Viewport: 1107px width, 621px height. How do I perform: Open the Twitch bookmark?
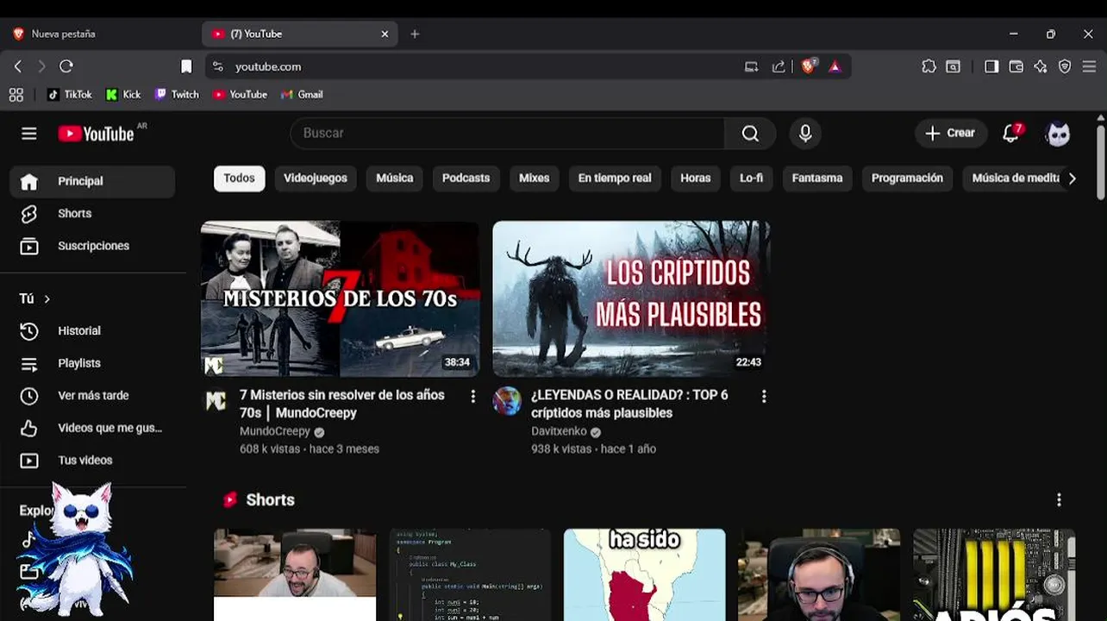click(x=177, y=95)
